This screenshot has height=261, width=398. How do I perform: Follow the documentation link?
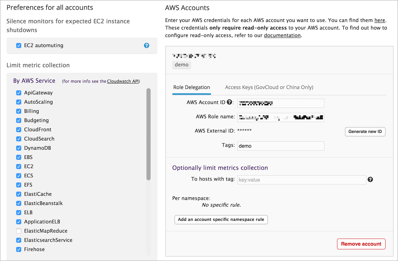click(x=282, y=35)
